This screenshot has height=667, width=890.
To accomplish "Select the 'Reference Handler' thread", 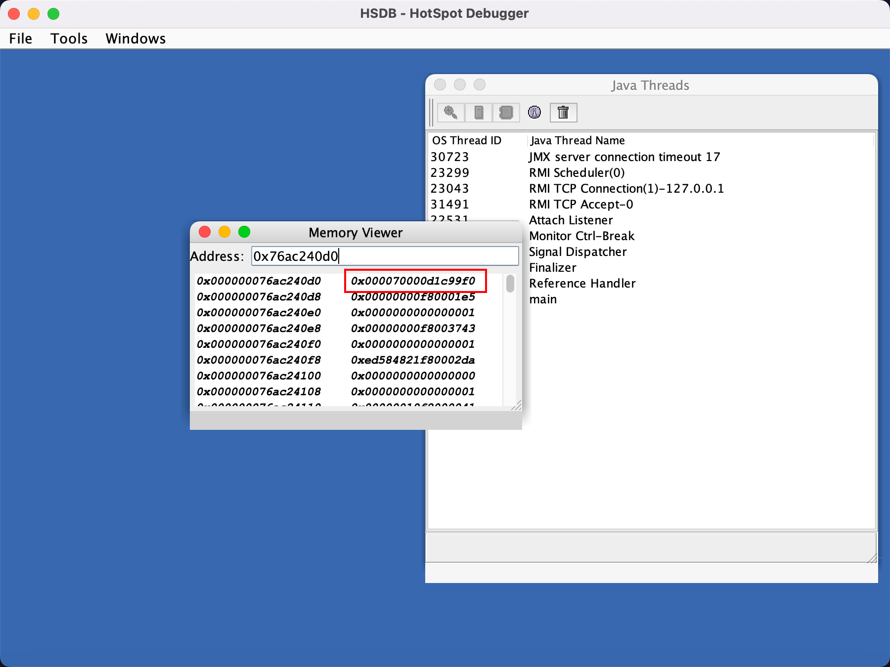I will pos(582,283).
